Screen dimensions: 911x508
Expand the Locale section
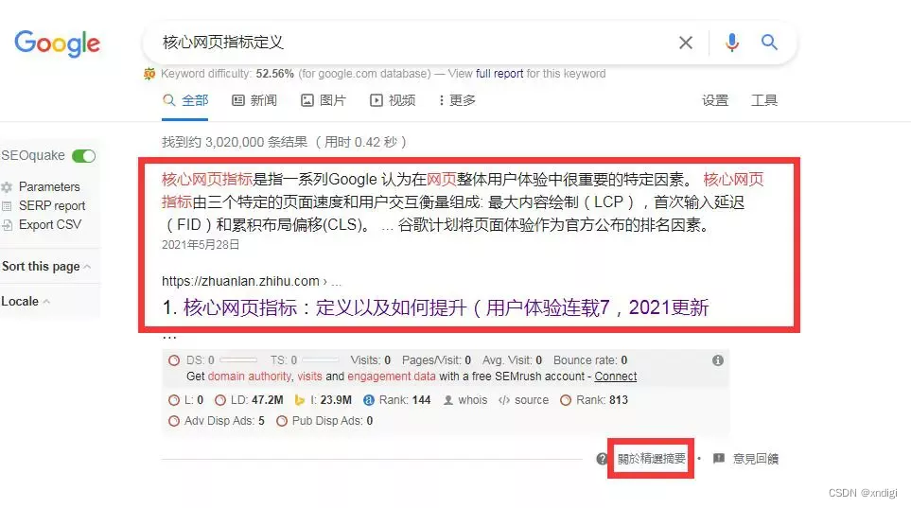26,301
